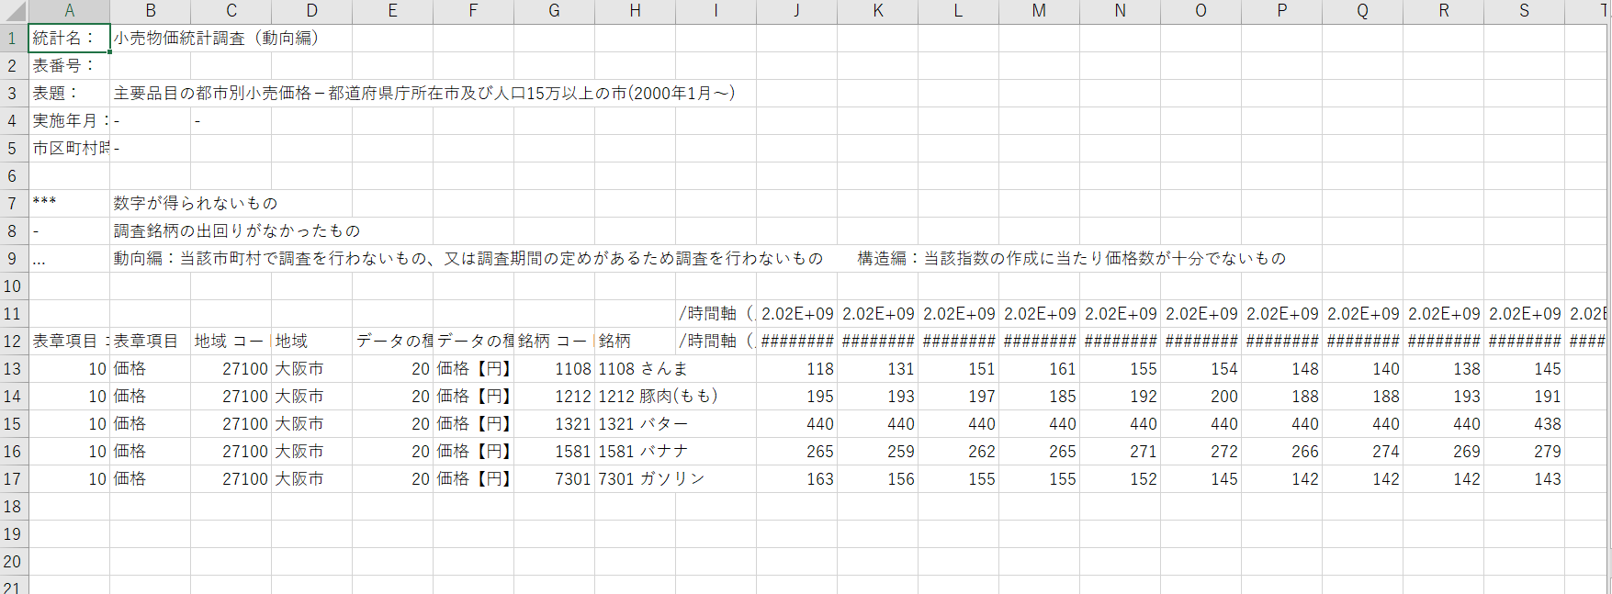This screenshot has height=594, width=1612.
Task: Click value 118 in さんま row
Action: (x=797, y=369)
